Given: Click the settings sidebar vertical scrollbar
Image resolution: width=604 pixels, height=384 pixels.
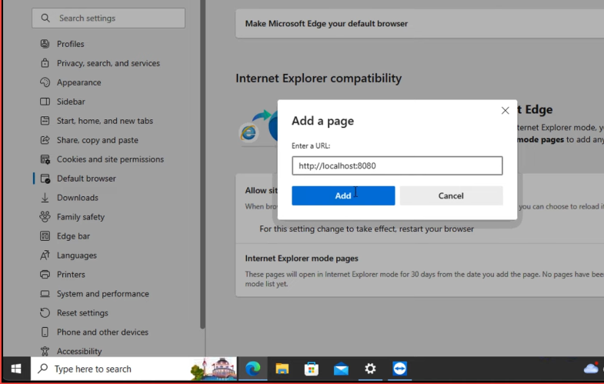Looking at the screenshot, I should tap(203, 164).
